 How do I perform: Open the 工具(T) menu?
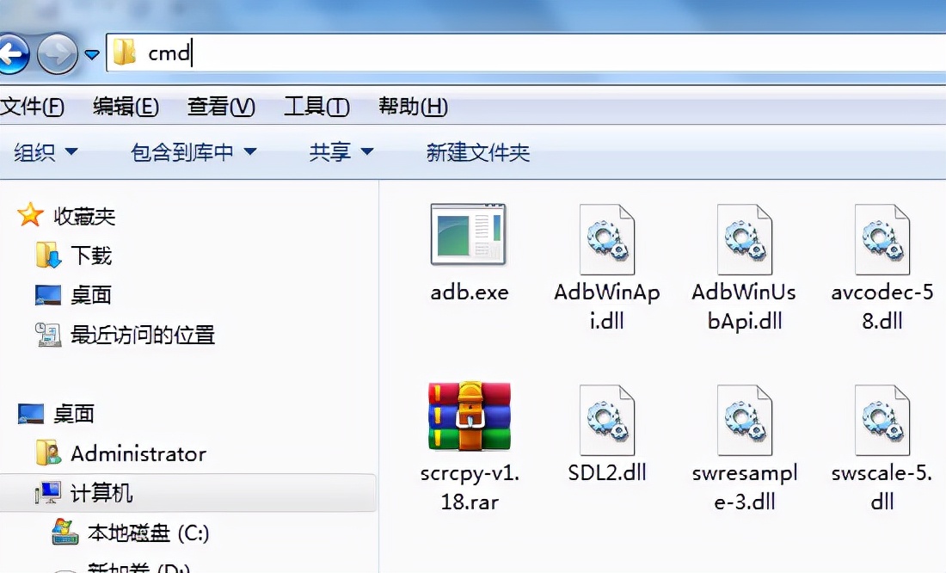pos(316,107)
